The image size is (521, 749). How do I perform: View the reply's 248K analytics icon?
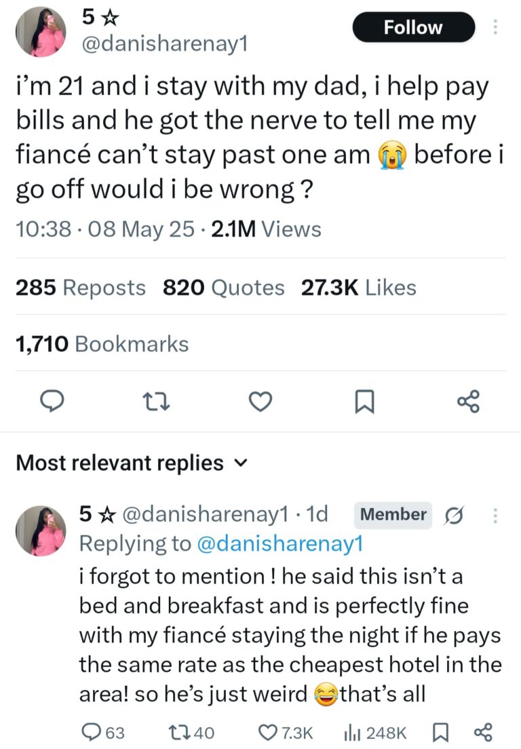375,732
